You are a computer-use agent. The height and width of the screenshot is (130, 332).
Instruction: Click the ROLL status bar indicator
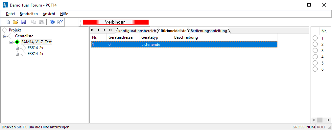(321, 127)
